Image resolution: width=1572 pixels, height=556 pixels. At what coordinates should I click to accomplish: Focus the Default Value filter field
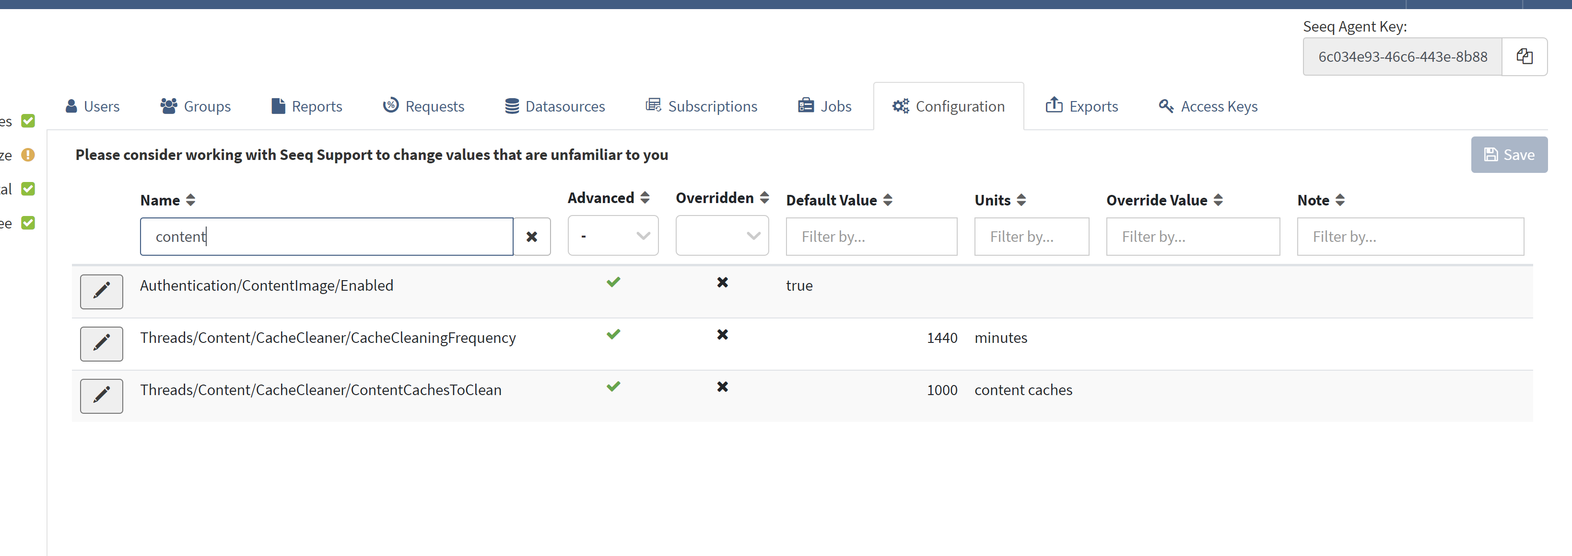pos(871,237)
